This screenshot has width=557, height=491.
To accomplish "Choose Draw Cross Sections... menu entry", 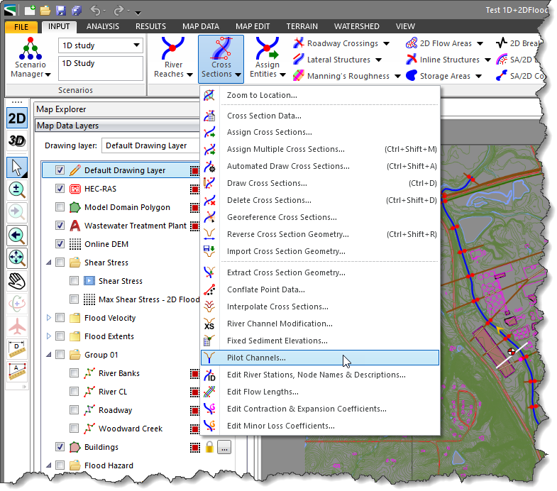I will (x=320, y=183).
